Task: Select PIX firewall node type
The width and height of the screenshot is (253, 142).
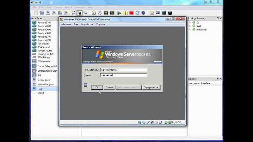Action: click(x=43, y=44)
